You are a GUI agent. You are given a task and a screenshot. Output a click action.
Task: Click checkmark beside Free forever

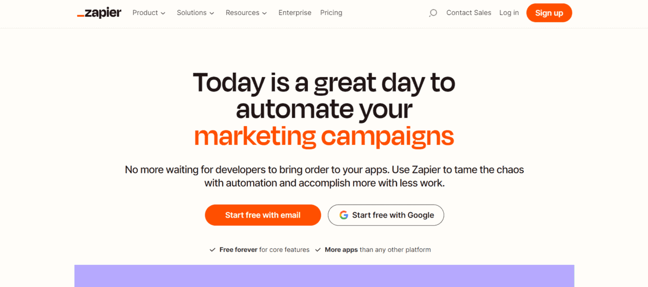(213, 250)
